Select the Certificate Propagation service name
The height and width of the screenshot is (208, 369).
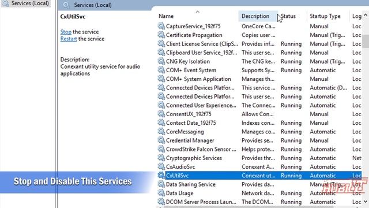click(x=194, y=35)
